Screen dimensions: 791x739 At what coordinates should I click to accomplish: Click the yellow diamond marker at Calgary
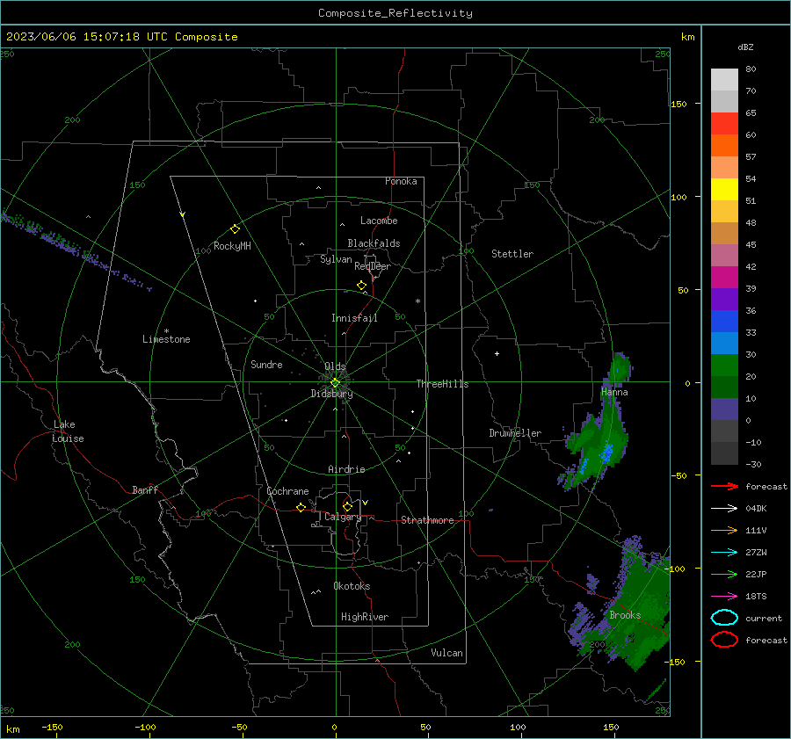[x=347, y=506]
